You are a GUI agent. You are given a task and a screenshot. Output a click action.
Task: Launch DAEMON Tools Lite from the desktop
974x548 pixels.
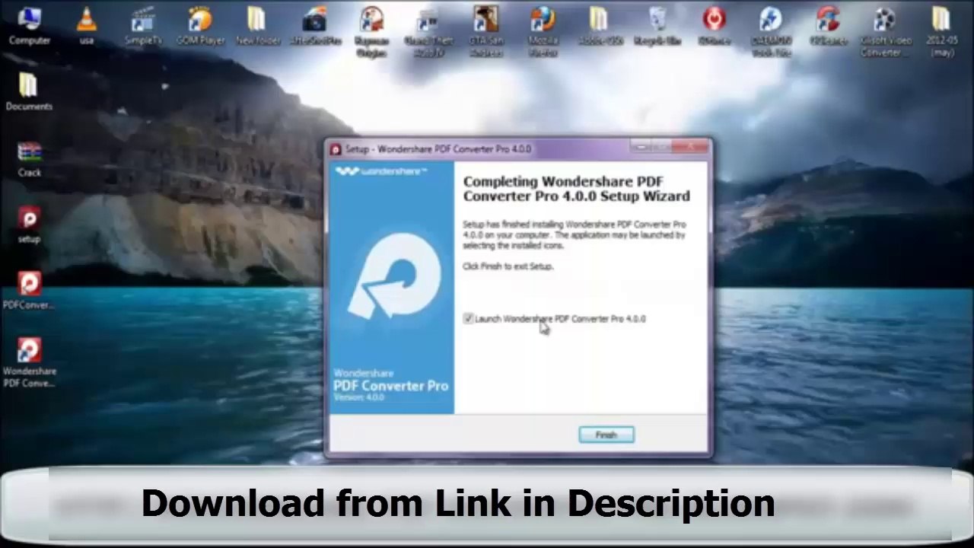[771, 30]
